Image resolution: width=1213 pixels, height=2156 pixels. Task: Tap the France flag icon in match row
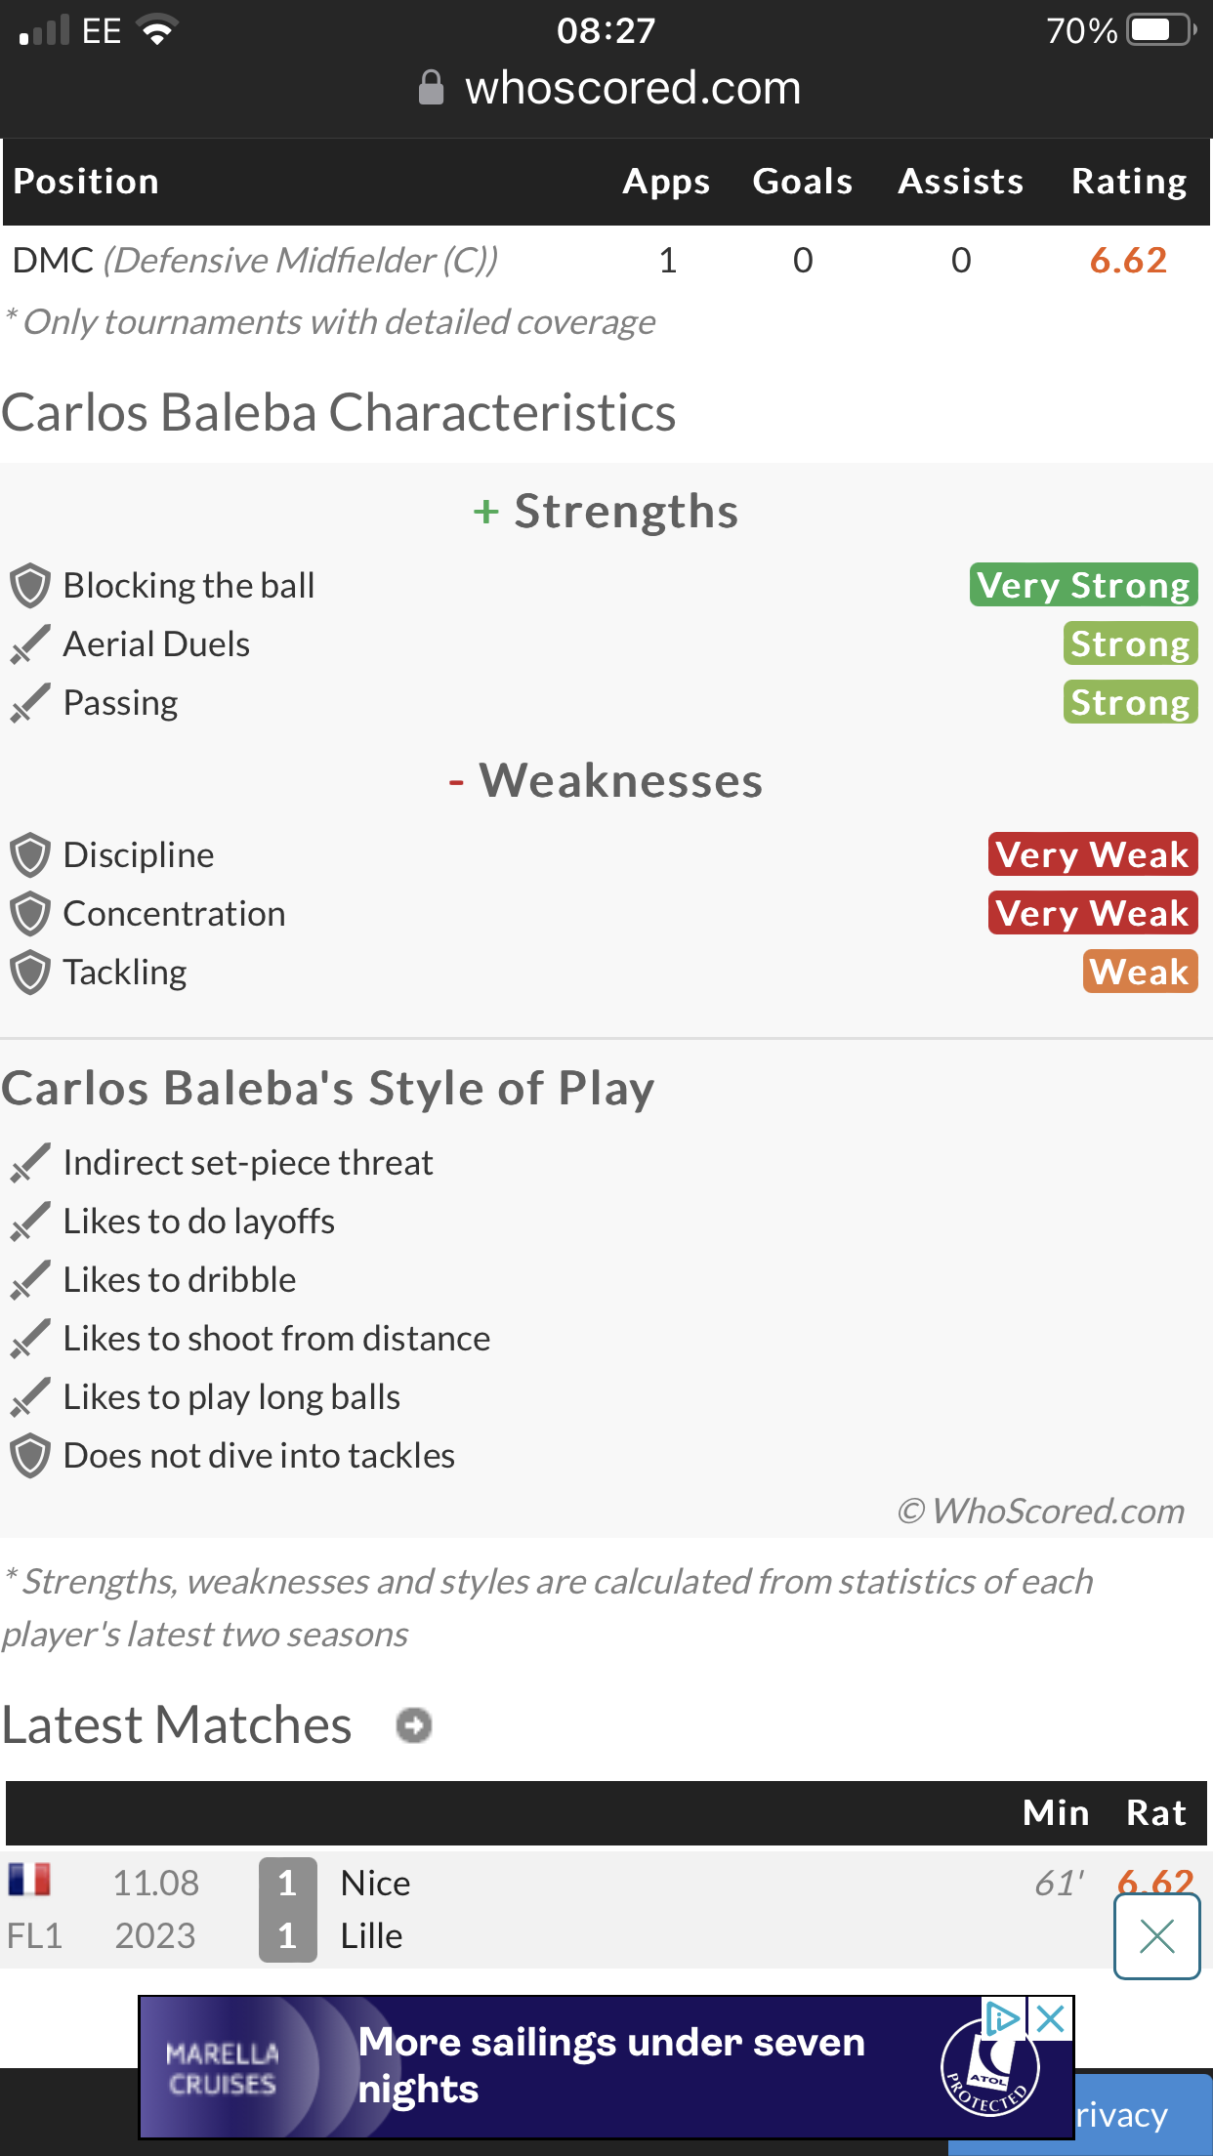(x=29, y=1879)
